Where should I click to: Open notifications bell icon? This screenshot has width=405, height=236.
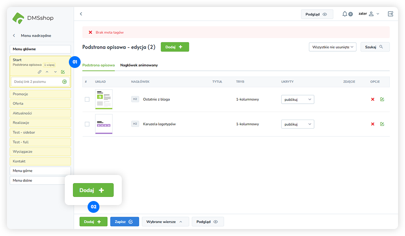(345, 14)
